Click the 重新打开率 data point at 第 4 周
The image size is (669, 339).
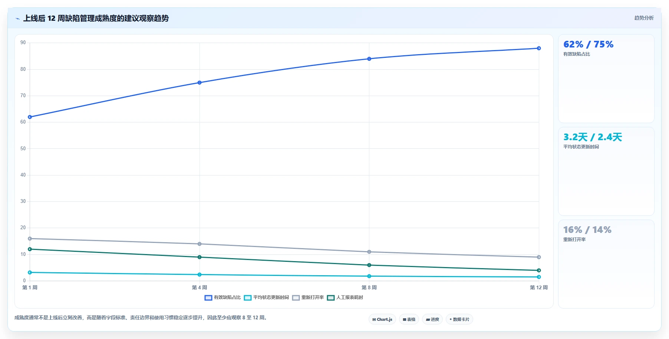click(x=200, y=244)
